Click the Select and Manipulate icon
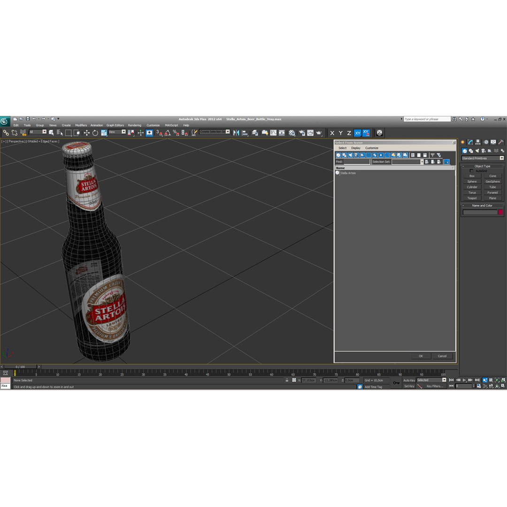This screenshot has width=507, height=507. pyautogui.click(x=141, y=133)
